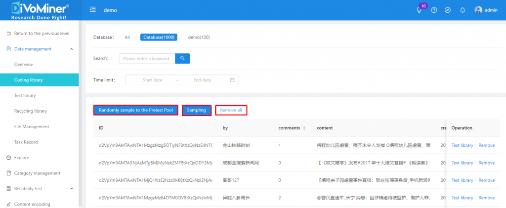This screenshot has width=506, height=208.
Task: Click Randomly sample to the Pretest Pool
Action: pyautogui.click(x=135, y=110)
